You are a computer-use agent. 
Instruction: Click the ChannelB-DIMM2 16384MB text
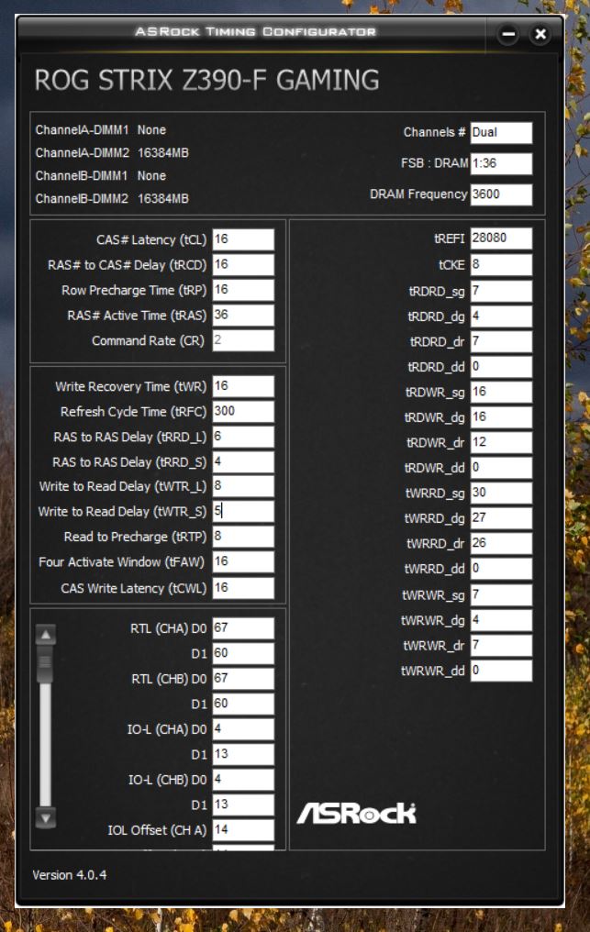pyautogui.click(x=112, y=198)
